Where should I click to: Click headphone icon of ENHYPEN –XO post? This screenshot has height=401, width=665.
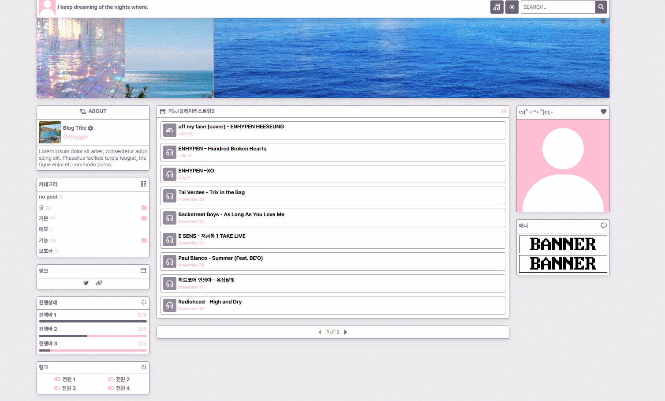click(170, 174)
